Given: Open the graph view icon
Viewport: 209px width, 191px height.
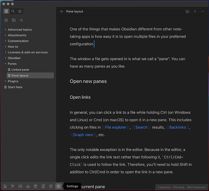Looking at the screenshot, I should (x=13, y=186).
